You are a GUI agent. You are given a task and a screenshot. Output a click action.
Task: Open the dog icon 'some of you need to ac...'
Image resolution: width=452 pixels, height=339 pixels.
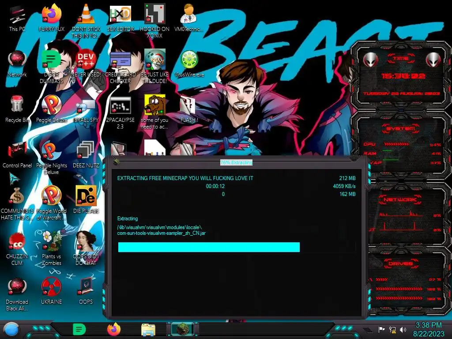(154, 112)
